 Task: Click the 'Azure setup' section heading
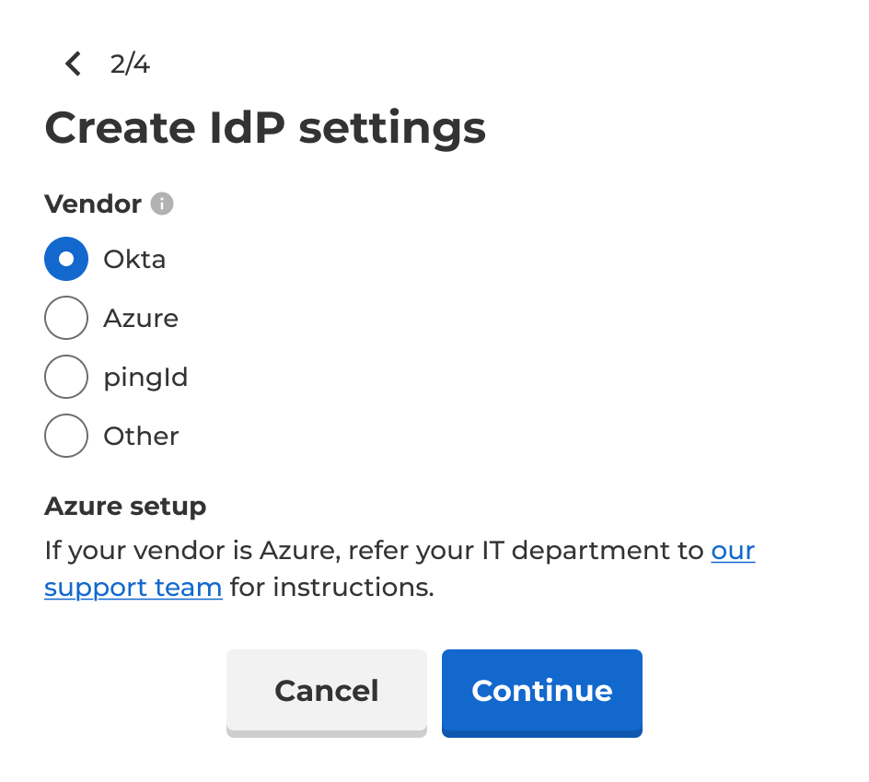pyautogui.click(x=125, y=507)
